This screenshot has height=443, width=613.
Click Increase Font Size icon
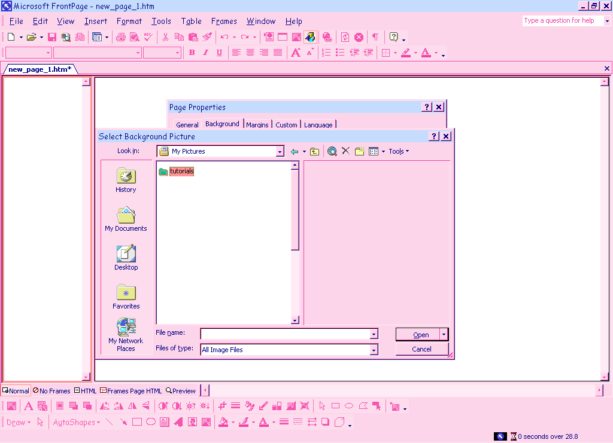click(296, 52)
